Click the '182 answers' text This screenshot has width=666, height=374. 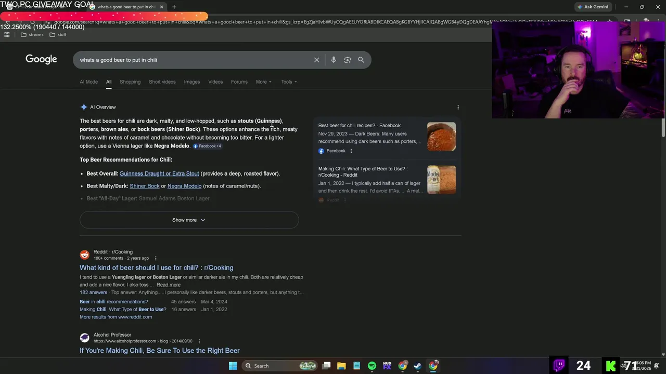point(93,292)
